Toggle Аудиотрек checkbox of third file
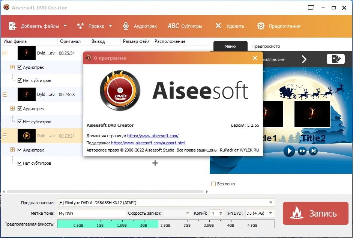 (20, 150)
